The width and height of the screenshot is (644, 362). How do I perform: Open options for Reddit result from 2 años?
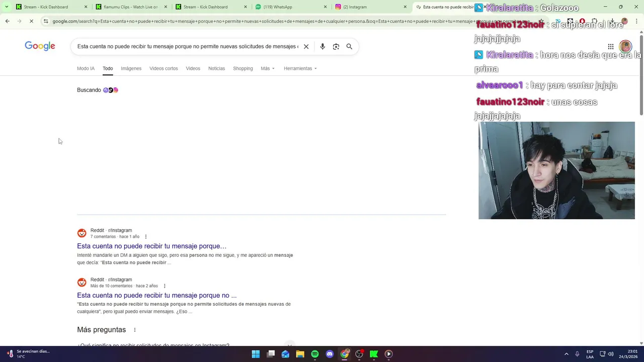coord(164,286)
